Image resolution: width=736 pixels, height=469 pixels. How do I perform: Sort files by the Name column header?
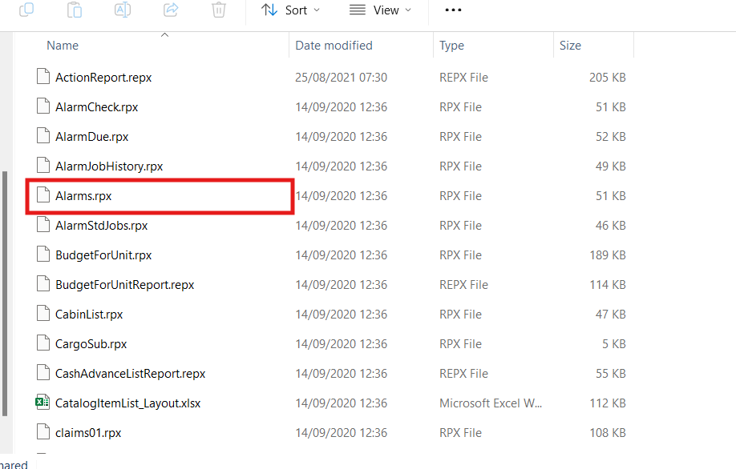[x=63, y=46]
